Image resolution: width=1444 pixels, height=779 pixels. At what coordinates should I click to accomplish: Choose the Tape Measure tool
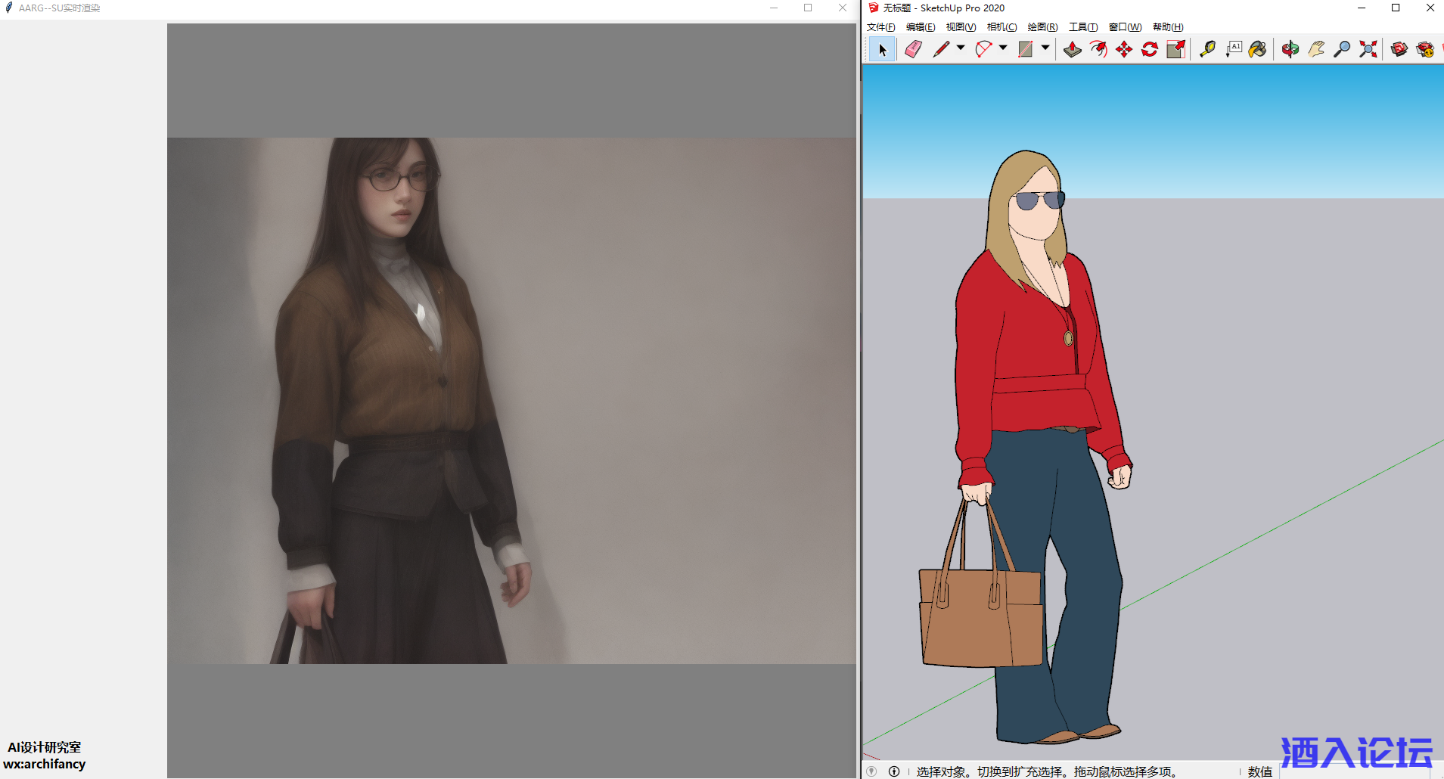tap(1207, 49)
